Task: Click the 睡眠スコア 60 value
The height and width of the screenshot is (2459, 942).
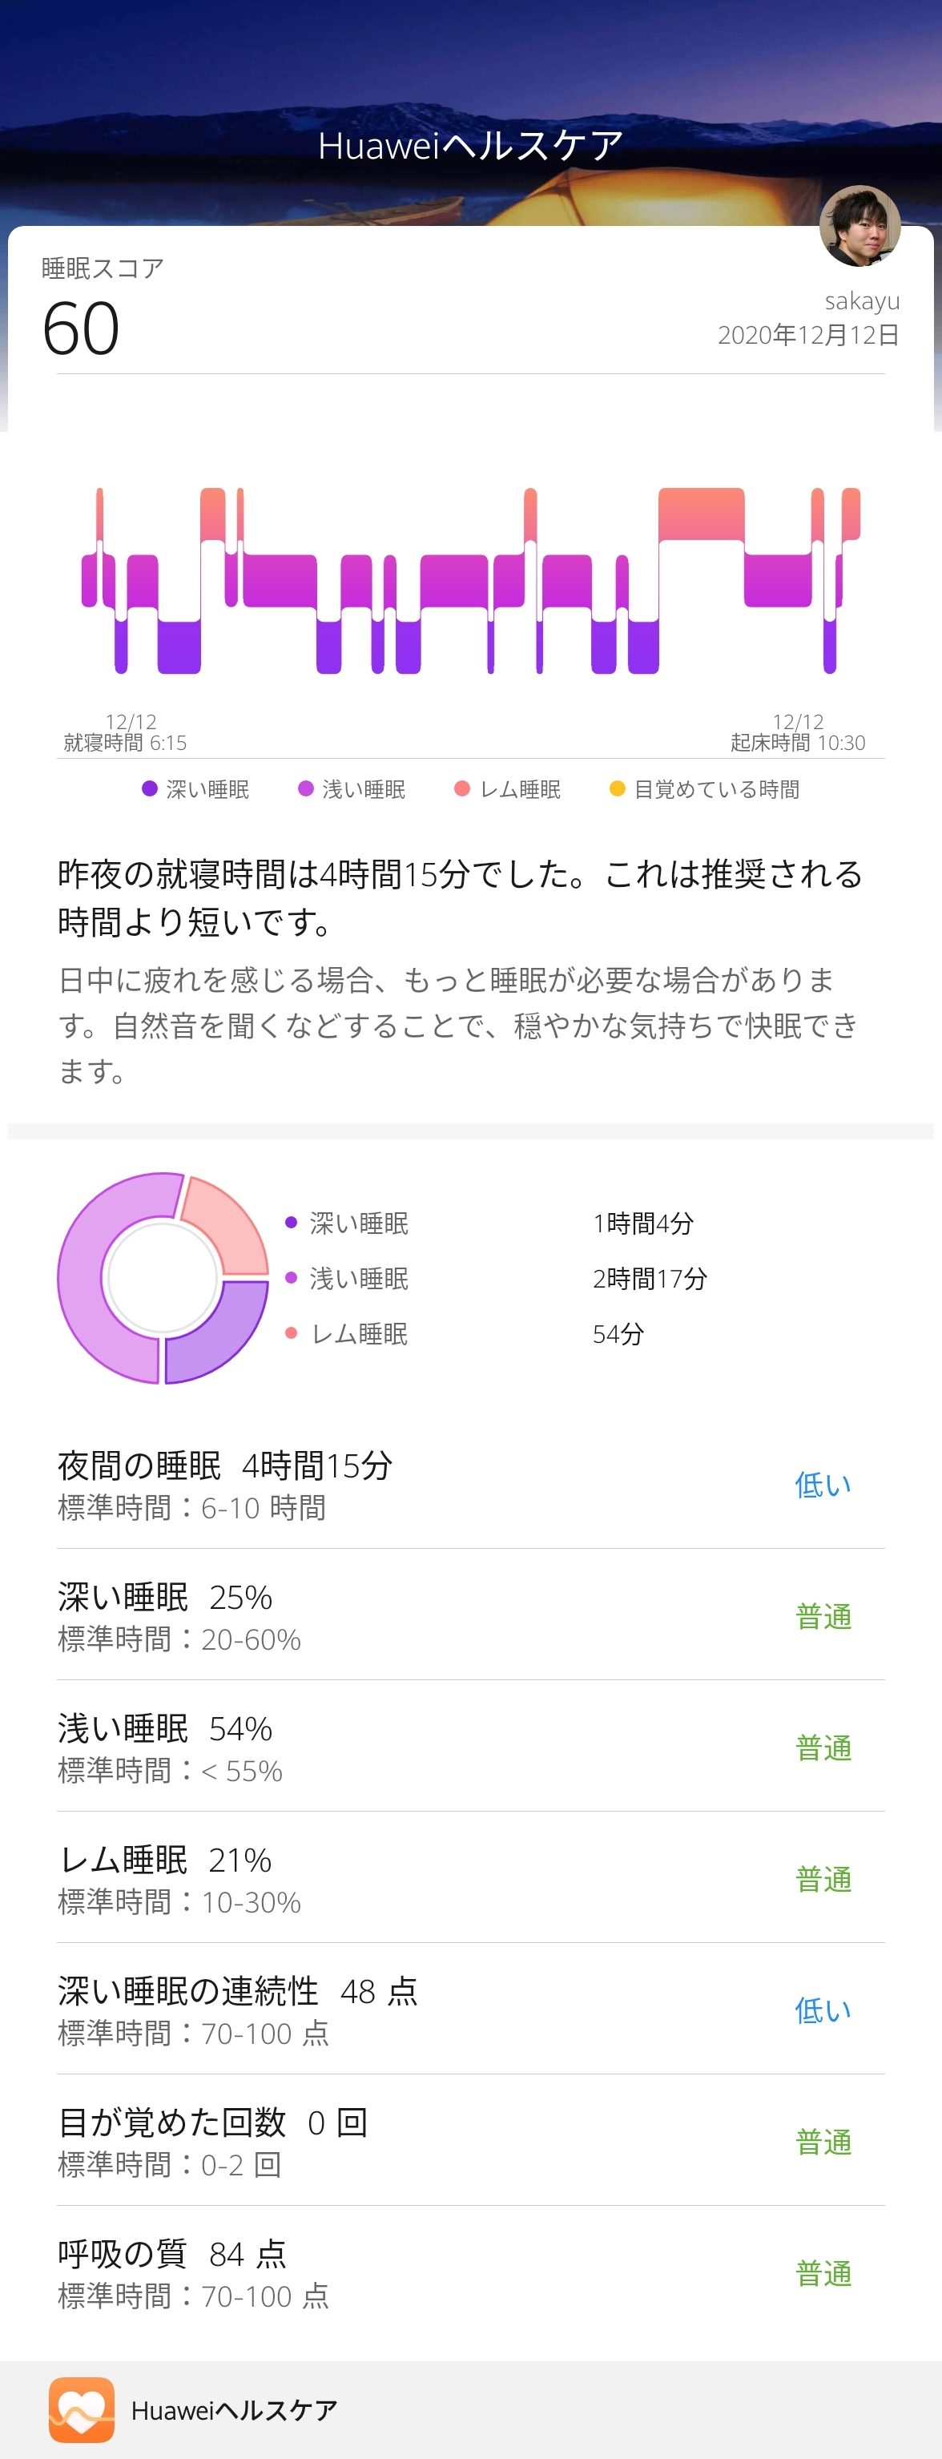Action: click(x=81, y=329)
